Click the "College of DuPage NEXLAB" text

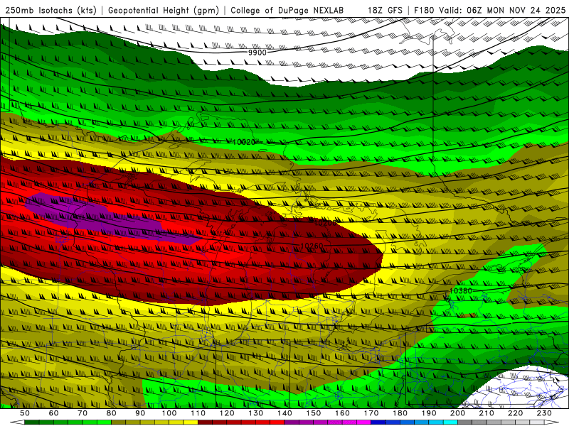tap(287, 10)
